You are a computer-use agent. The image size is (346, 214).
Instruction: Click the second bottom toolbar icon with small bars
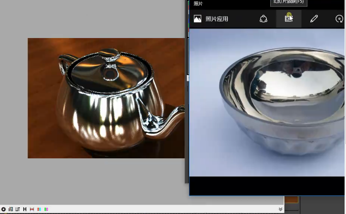click(10, 209)
